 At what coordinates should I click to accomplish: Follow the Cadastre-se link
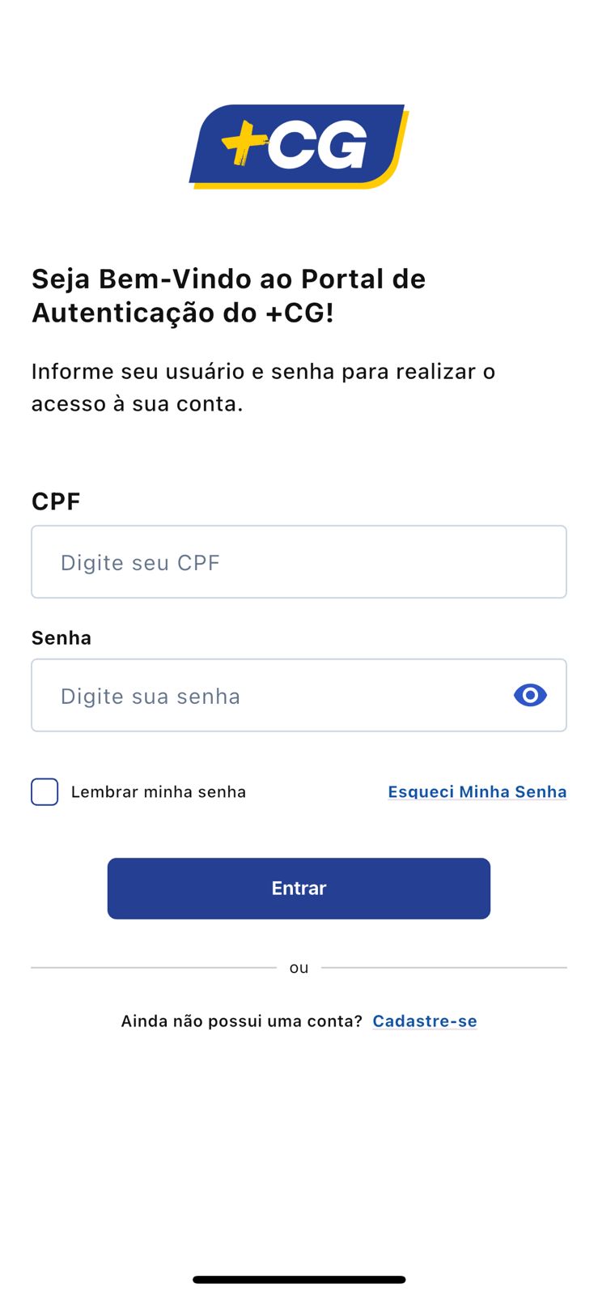tap(424, 1021)
